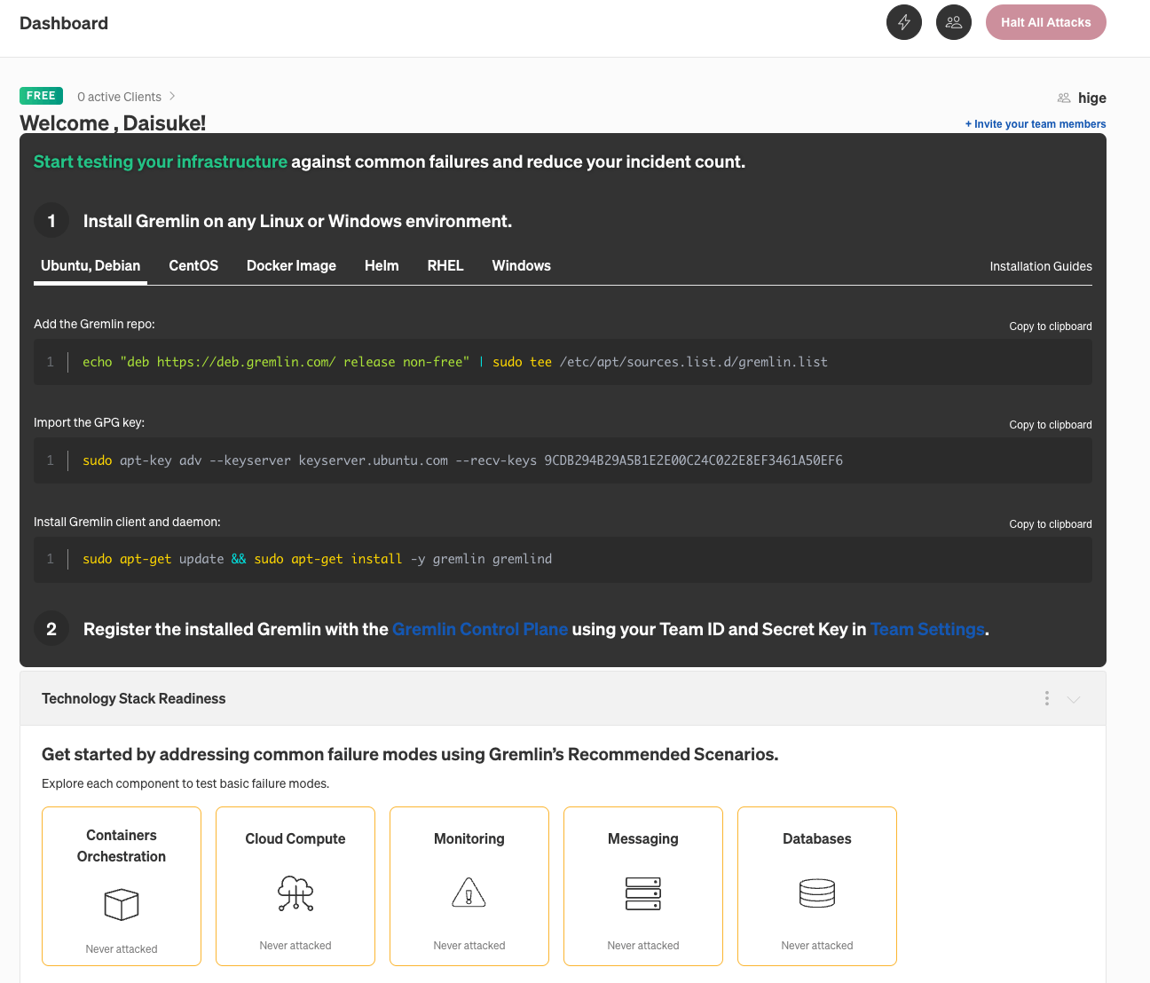Click the lightning bolt attack icon
Viewport: 1150px width, 983px height.
(904, 22)
